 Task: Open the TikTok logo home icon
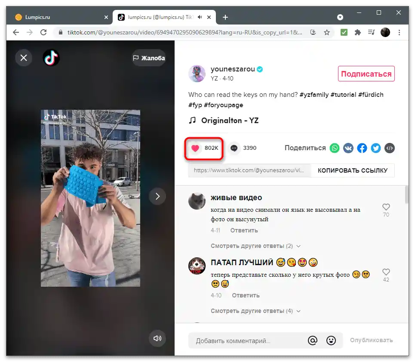tap(51, 58)
